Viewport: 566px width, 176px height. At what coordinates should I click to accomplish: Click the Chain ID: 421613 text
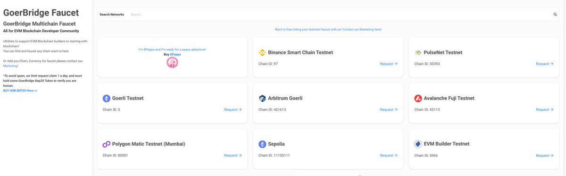click(x=272, y=109)
